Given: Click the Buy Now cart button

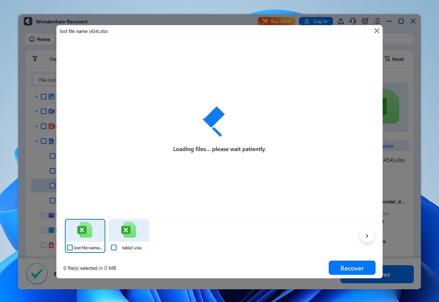Looking at the screenshot, I should click(x=277, y=21).
